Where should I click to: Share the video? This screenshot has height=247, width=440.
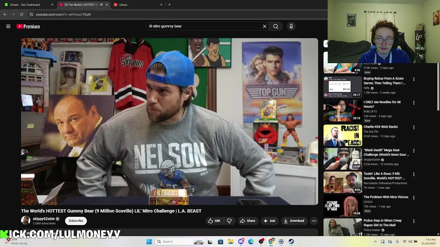point(248,221)
